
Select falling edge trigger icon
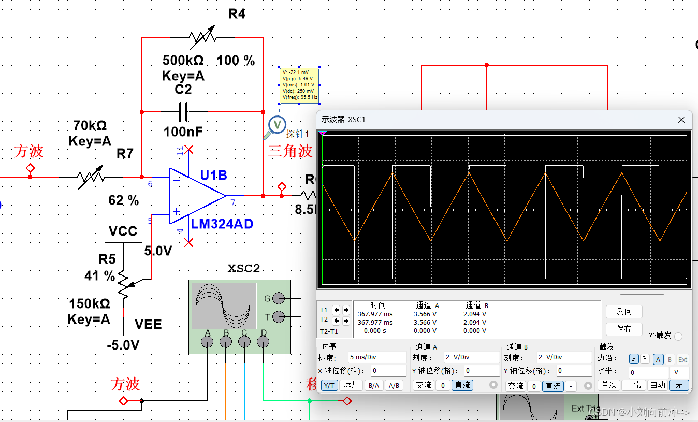coord(645,359)
